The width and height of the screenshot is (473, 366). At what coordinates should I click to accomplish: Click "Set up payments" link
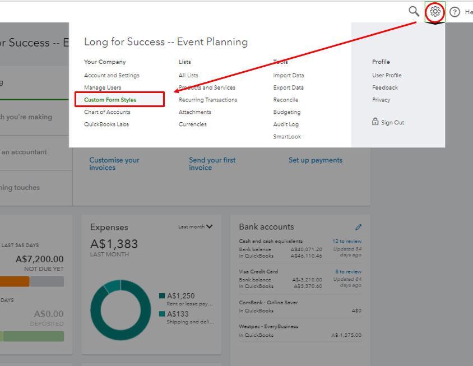(316, 160)
